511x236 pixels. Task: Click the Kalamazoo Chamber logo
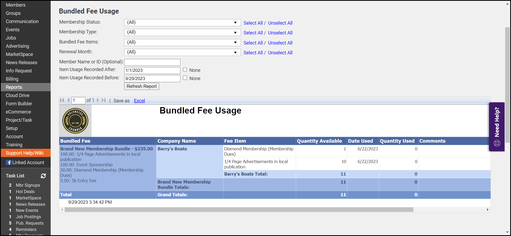pyautogui.click(x=75, y=121)
